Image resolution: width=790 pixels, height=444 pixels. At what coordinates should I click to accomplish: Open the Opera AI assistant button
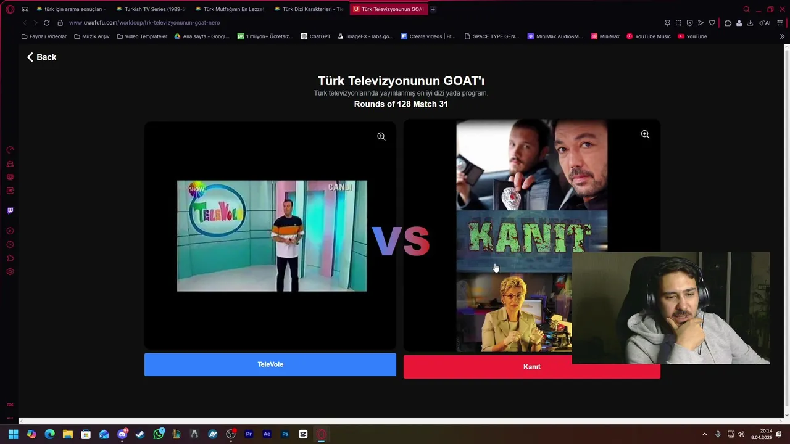tap(765, 23)
